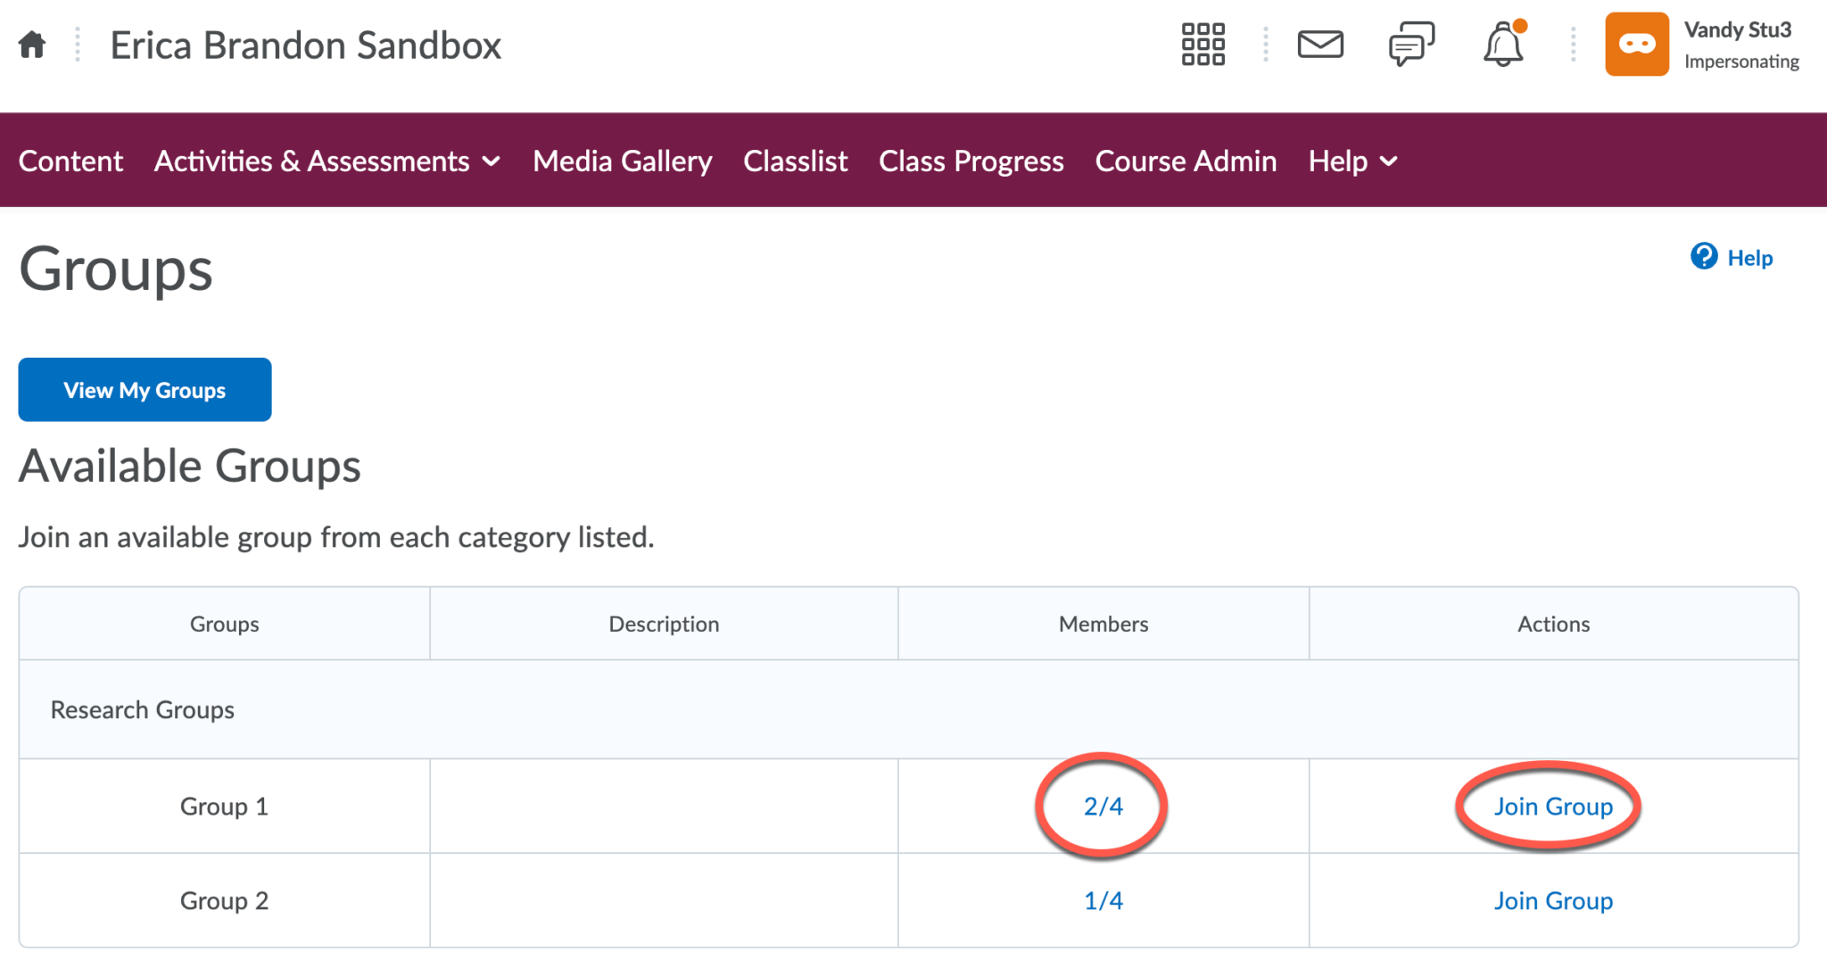Open the Vandy Stu3 profile avatar menu

click(1636, 44)
